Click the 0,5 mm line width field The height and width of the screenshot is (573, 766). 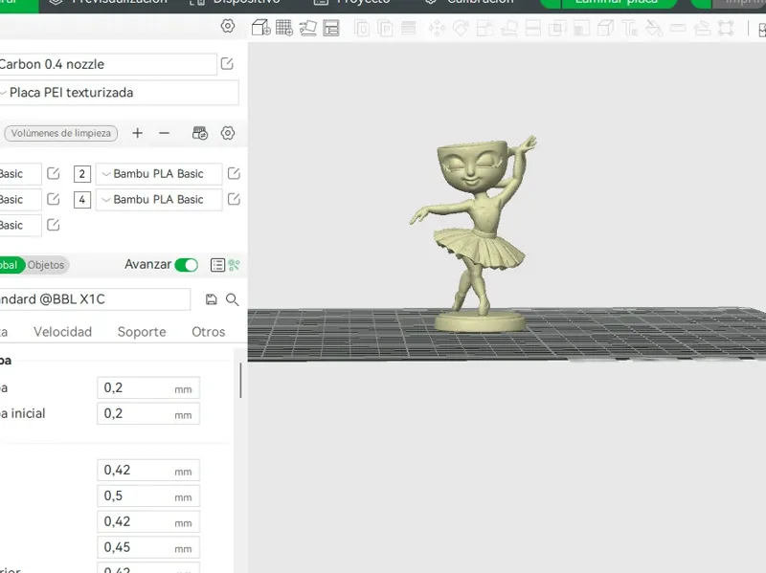point(148,496)
